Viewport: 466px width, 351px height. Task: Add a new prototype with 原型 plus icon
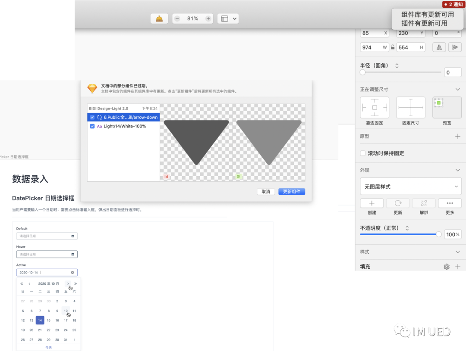coord(458,136)
